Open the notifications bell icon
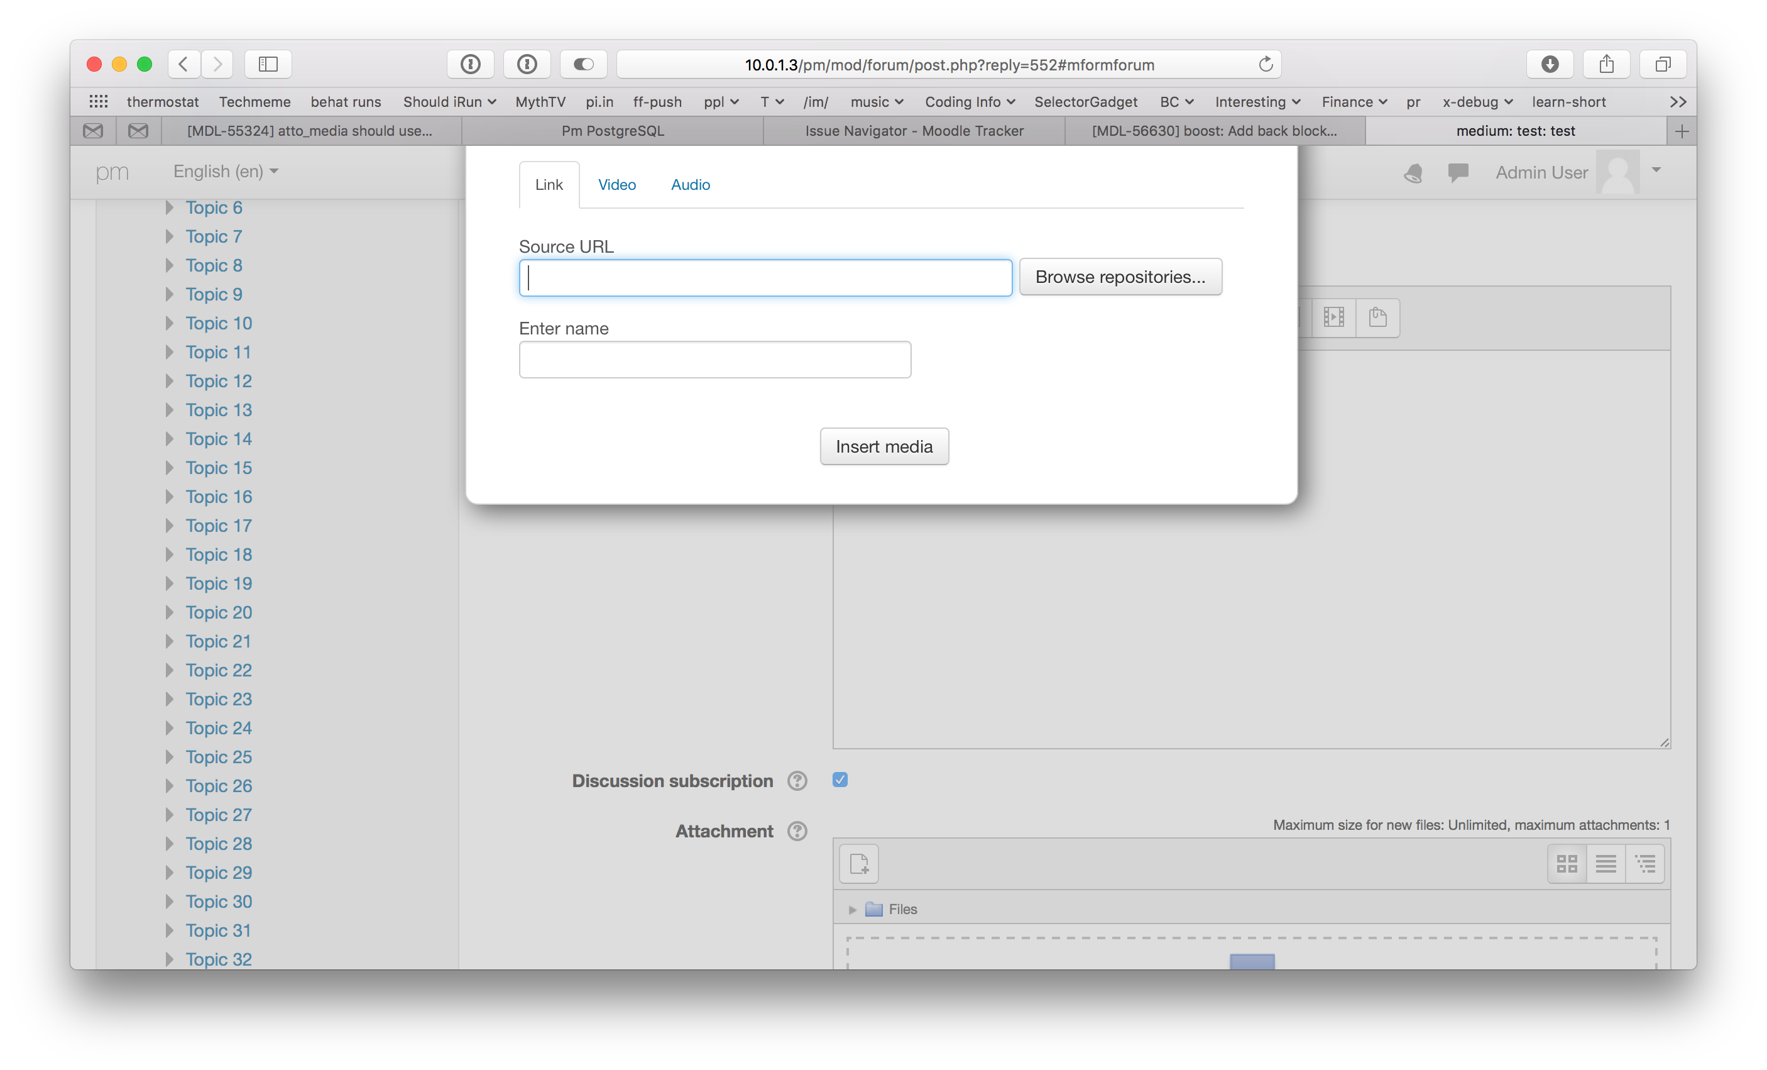 click(x=1413, y=172)
